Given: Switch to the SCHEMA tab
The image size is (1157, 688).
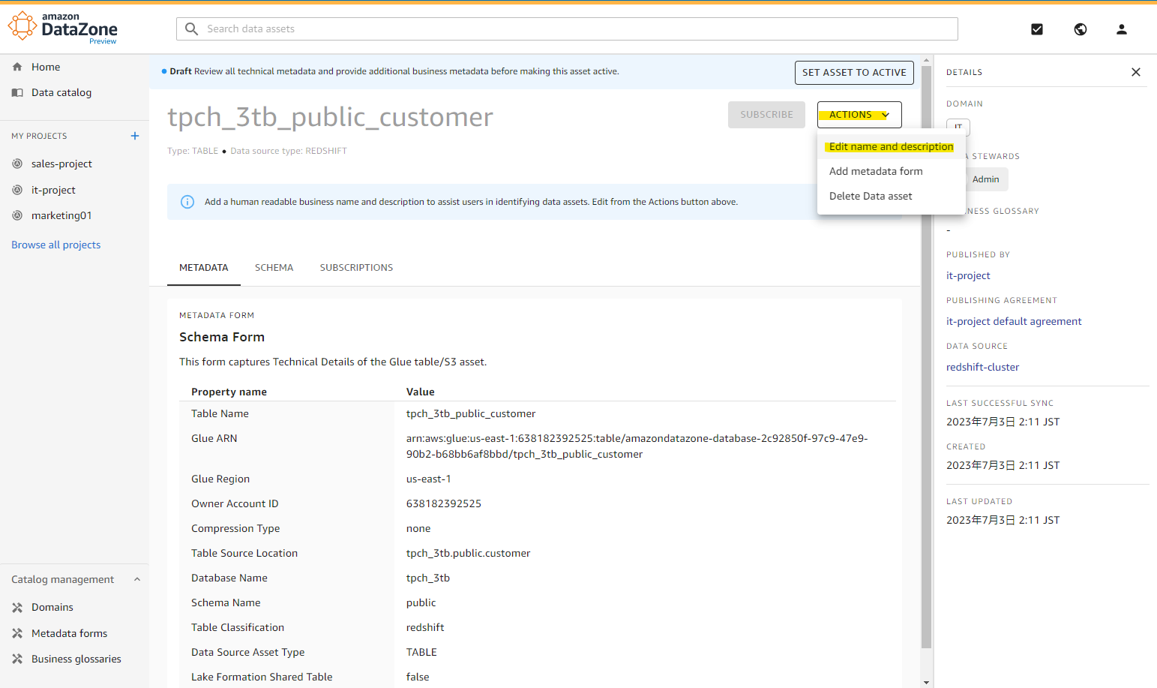Looking at the screenshot, I should [274, 268].
